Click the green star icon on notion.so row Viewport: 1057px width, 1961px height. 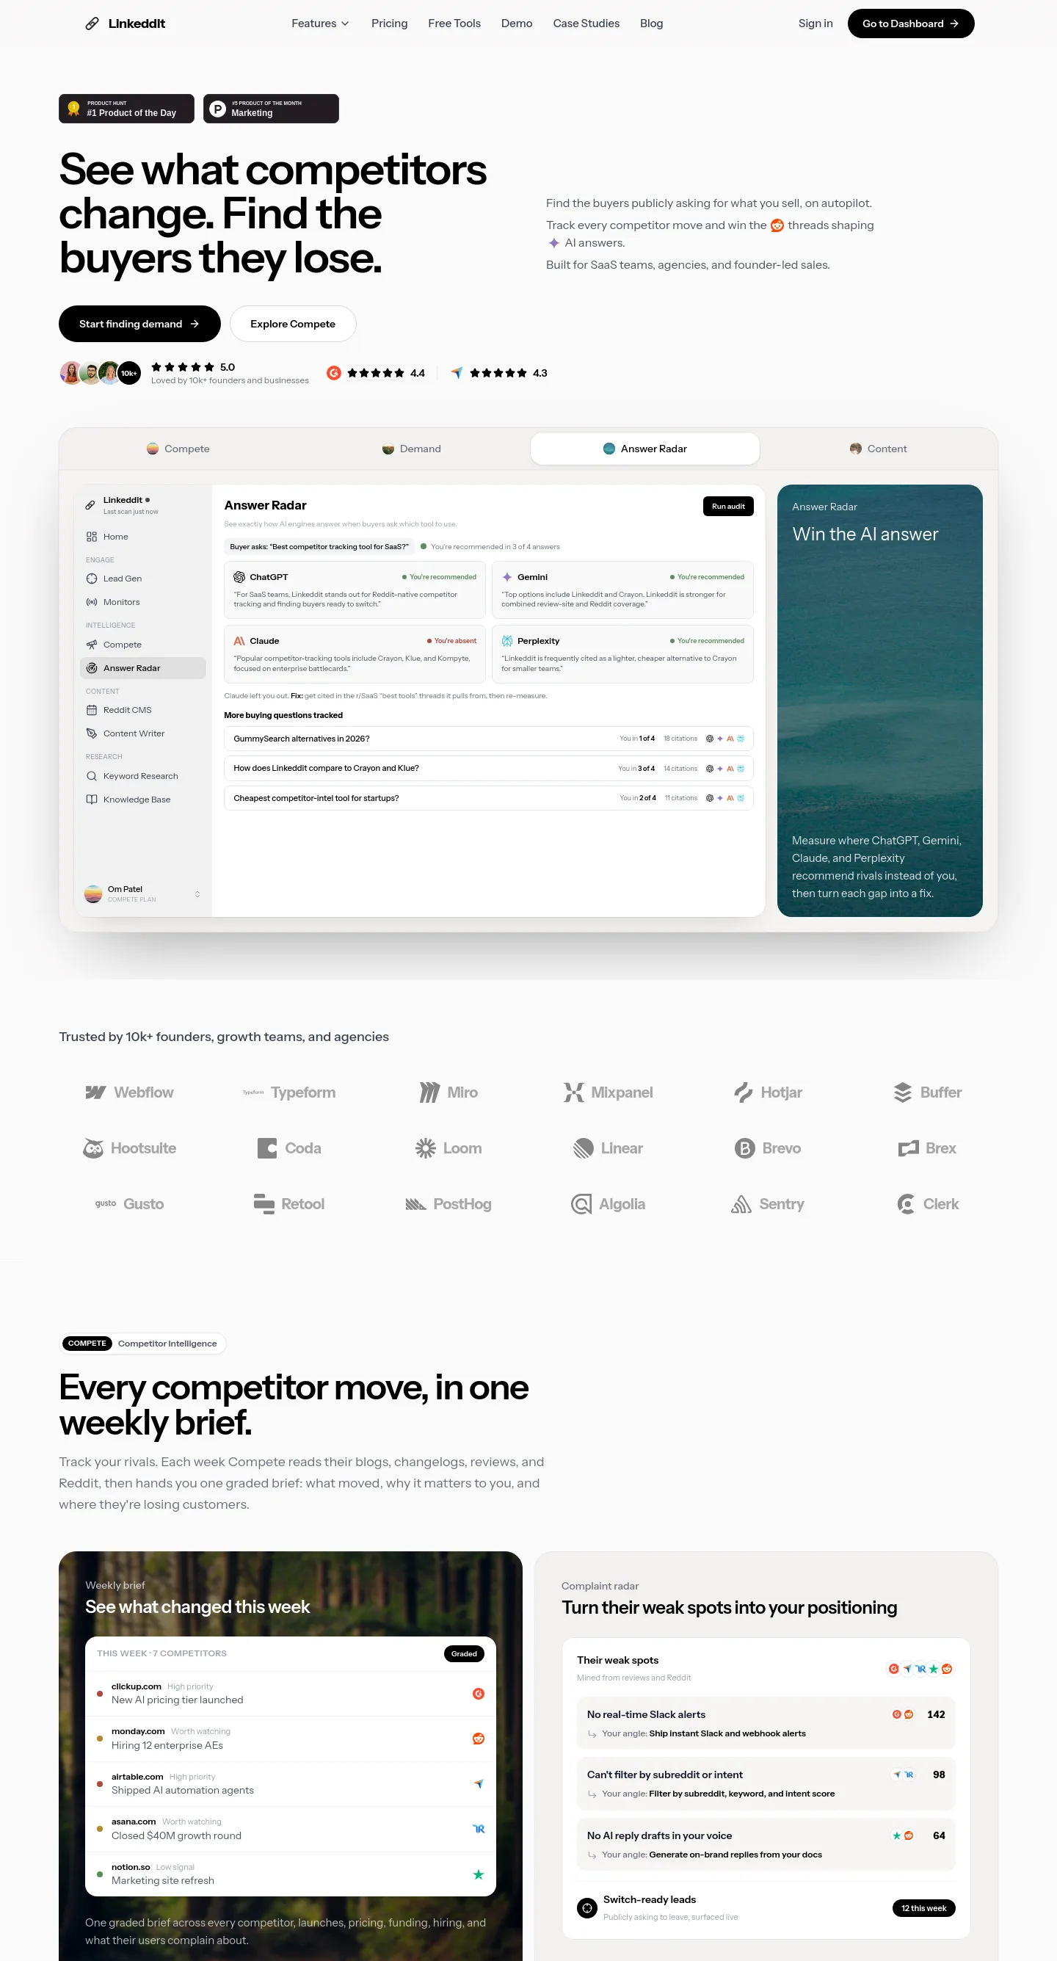pyautogui.click(x=479, y=1874)
